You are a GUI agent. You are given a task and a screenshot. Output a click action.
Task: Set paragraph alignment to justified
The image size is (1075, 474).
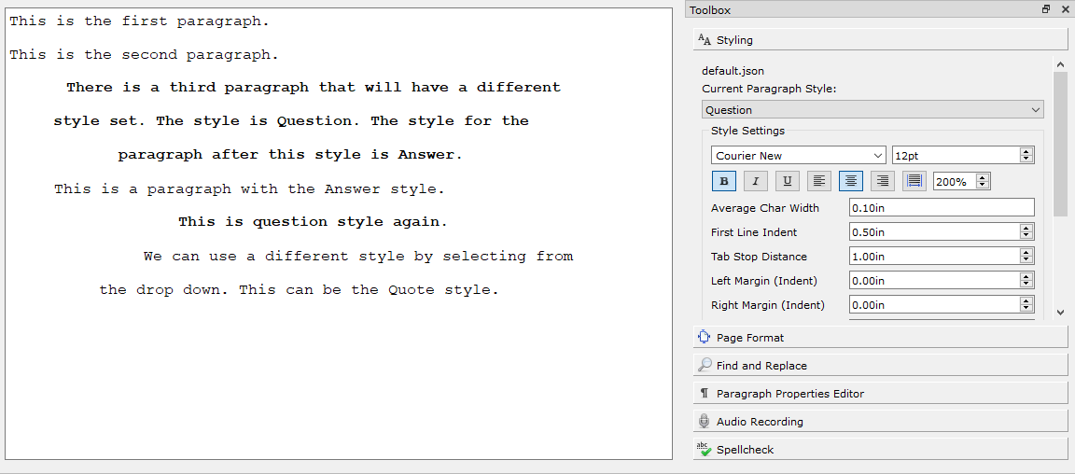pos(914,181)
